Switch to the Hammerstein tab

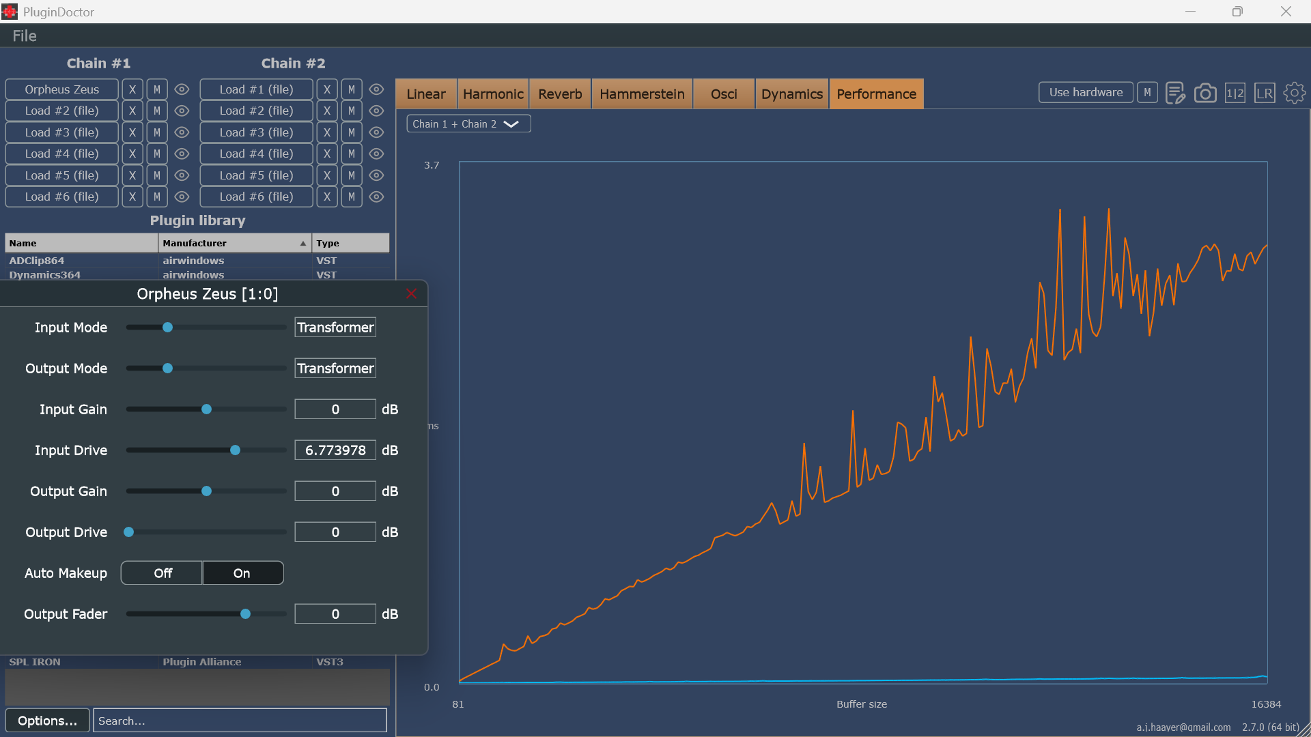pyautogui.click(x=642, y=94)
